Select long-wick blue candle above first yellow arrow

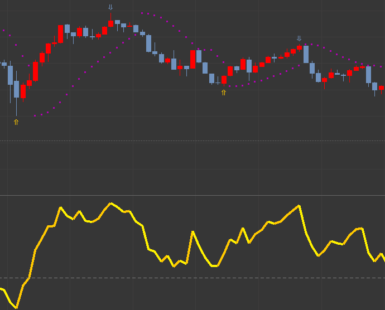pos(17,89)
